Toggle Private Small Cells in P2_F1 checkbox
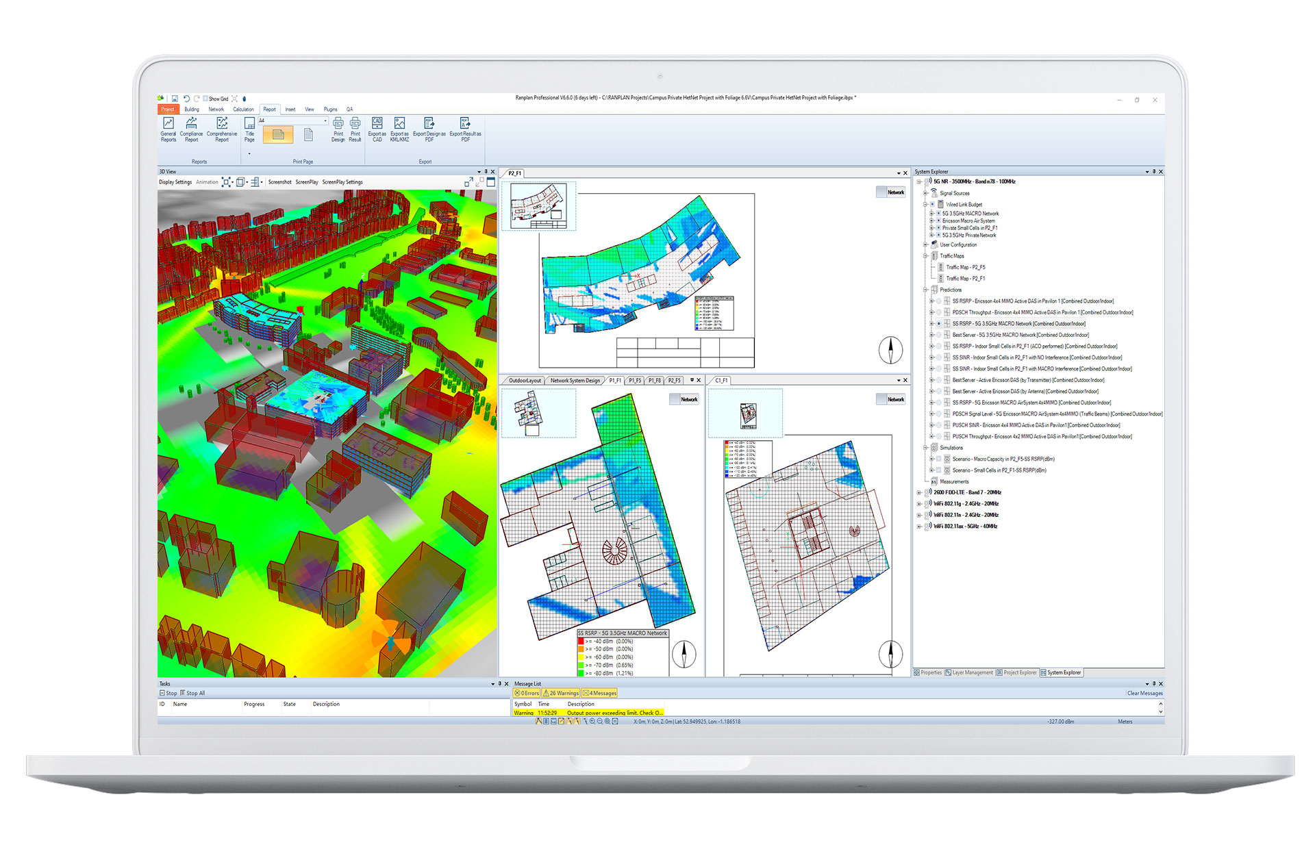The width and height of the screenshot is (1315, 849). click(938, 228)
